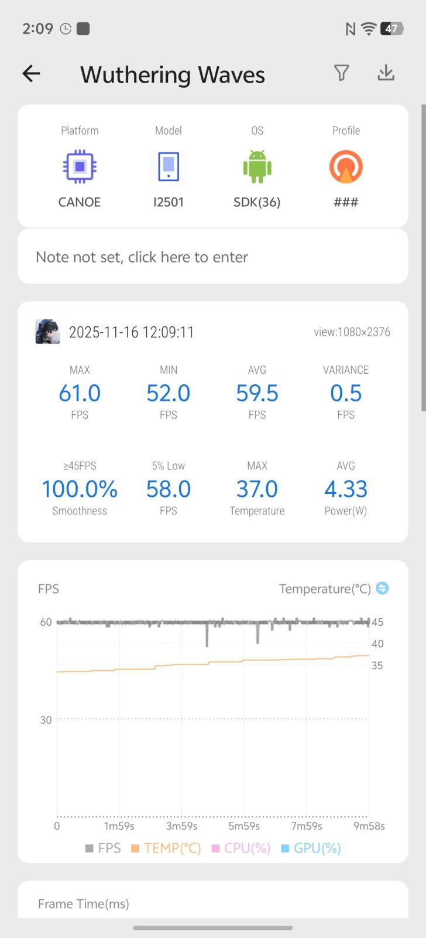The height and width of the screenshot is (938, 426).
Task: Switch chart axis with blue swap icon
Action: click(382, 588)
